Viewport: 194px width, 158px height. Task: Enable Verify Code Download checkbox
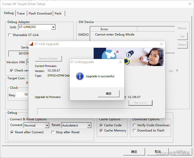[134, 125]
